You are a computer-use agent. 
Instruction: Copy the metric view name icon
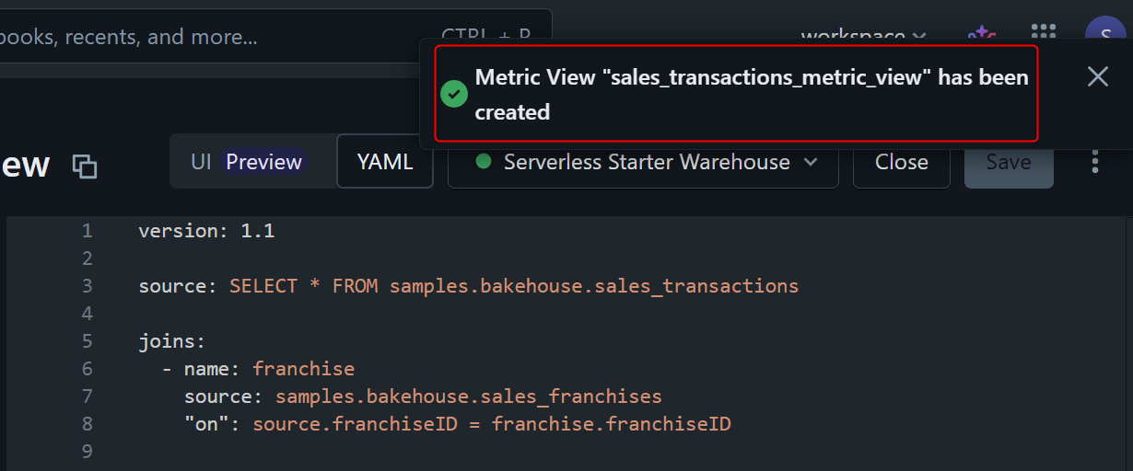(85, 167)
